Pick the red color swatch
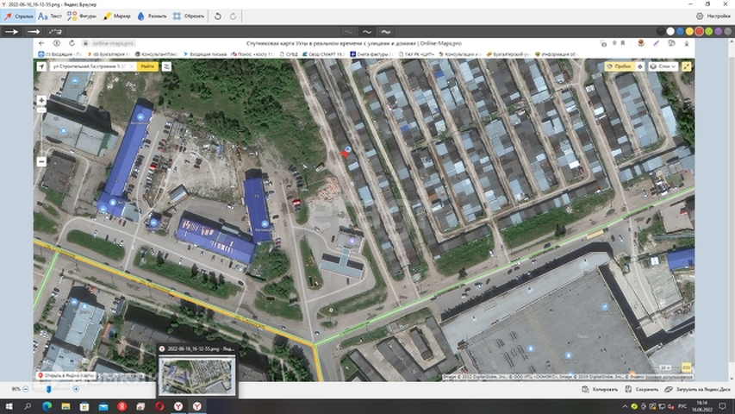735x414 pixels. pos(699,31)
